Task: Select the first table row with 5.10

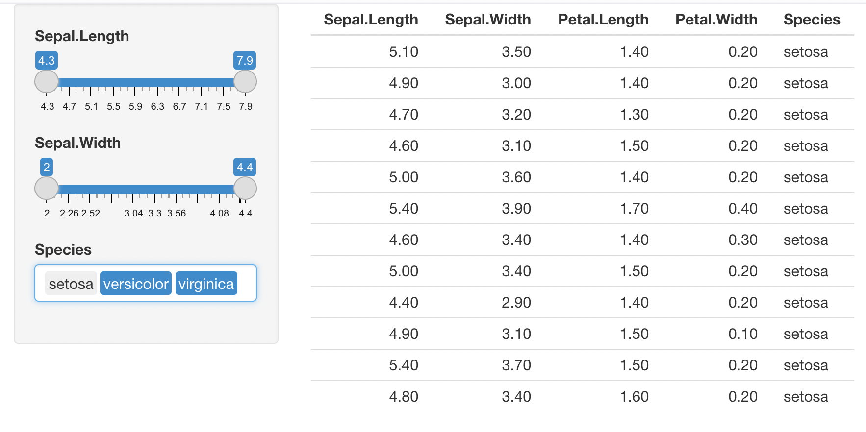Action: coord(539,52)
